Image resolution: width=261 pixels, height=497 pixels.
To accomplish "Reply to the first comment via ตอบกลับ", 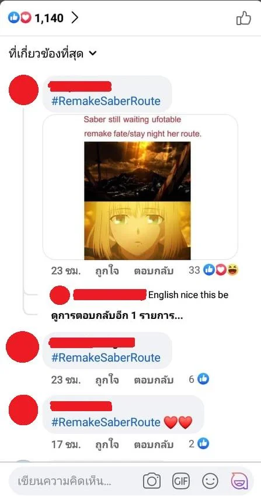I will [154, 271].
